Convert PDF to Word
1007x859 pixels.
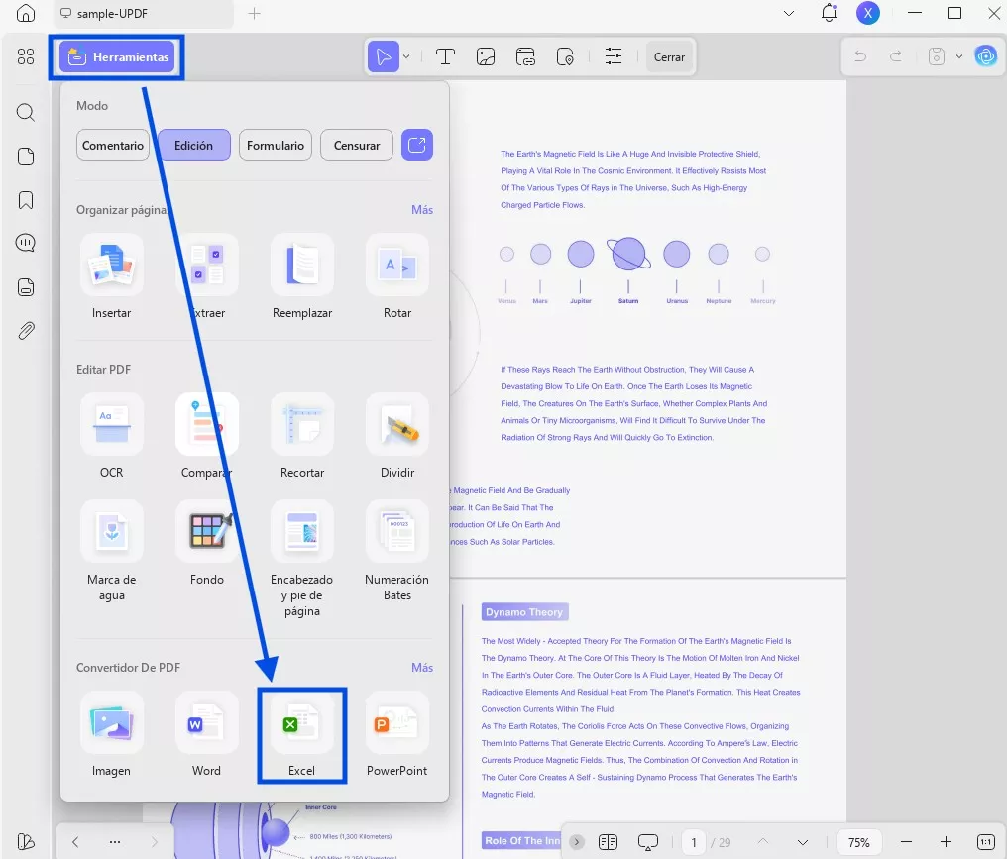(x=207, y=735)
